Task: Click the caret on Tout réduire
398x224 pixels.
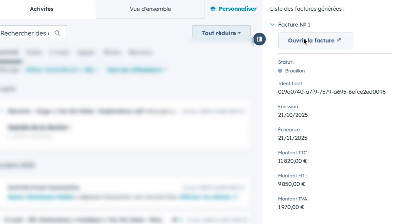Action: point(239,33)
